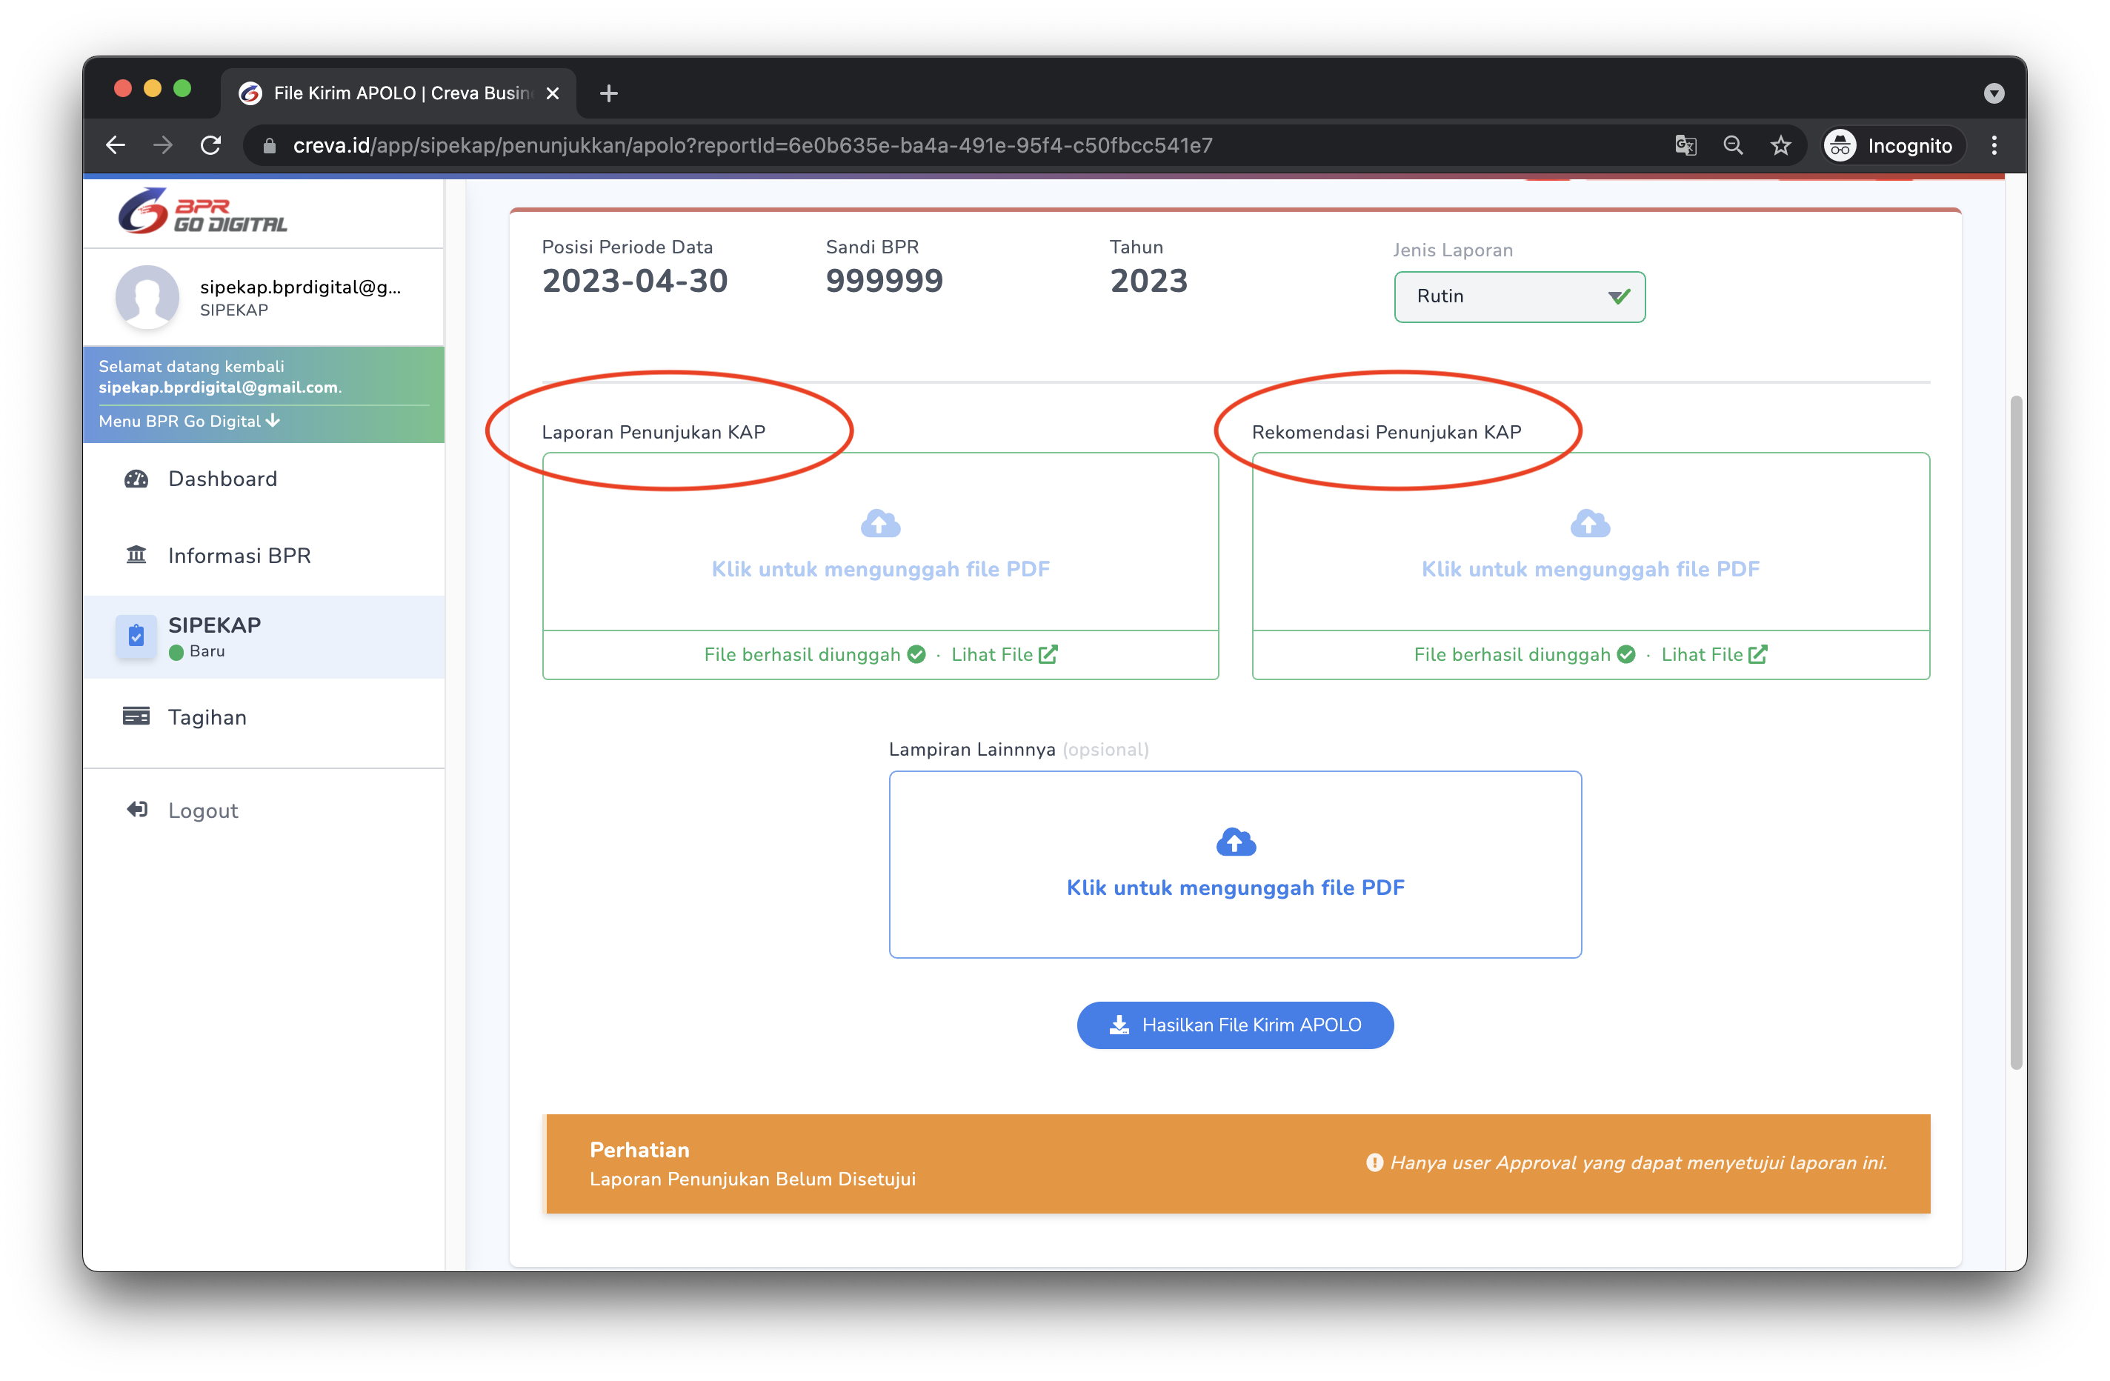Image resolution: width=2110 pixels, height=1381 pixels.
Task: Click the Hanya user Approval warning text
Action: (1638, 1163)
